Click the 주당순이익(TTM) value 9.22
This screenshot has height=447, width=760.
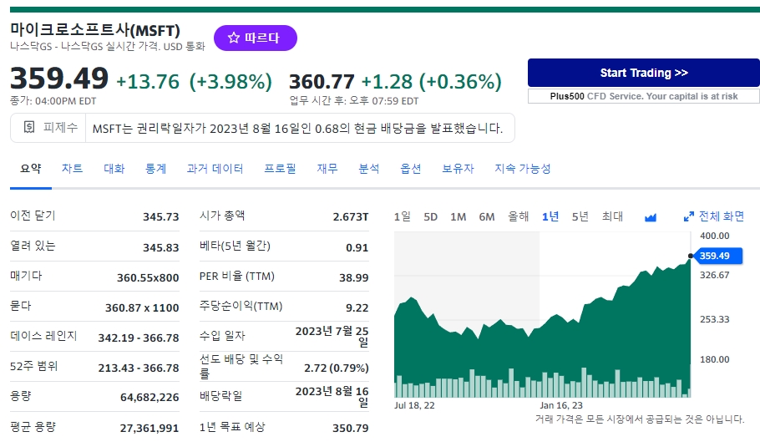coord(357,307)
